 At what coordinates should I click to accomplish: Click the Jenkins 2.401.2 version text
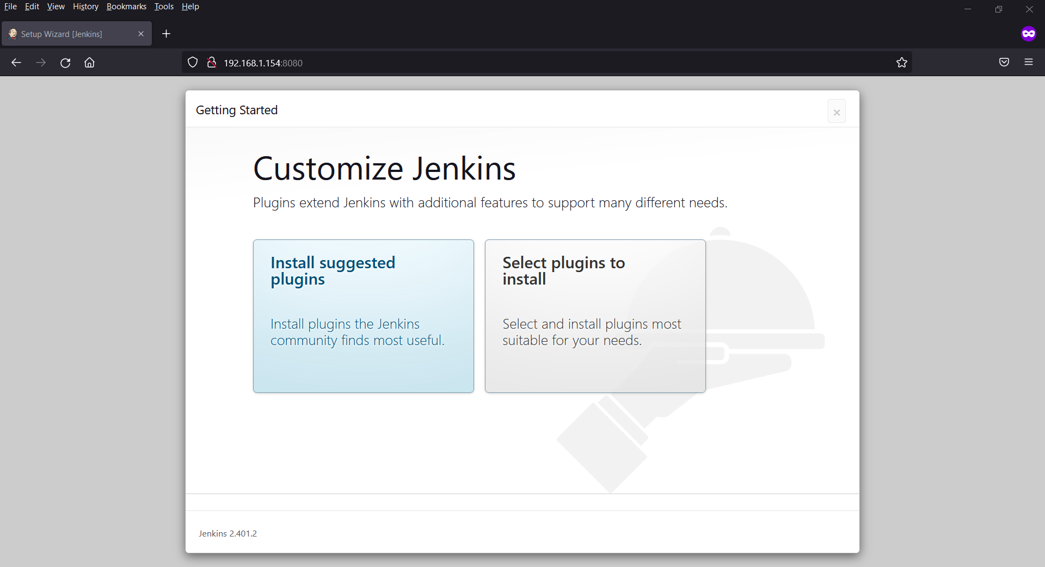228,534
